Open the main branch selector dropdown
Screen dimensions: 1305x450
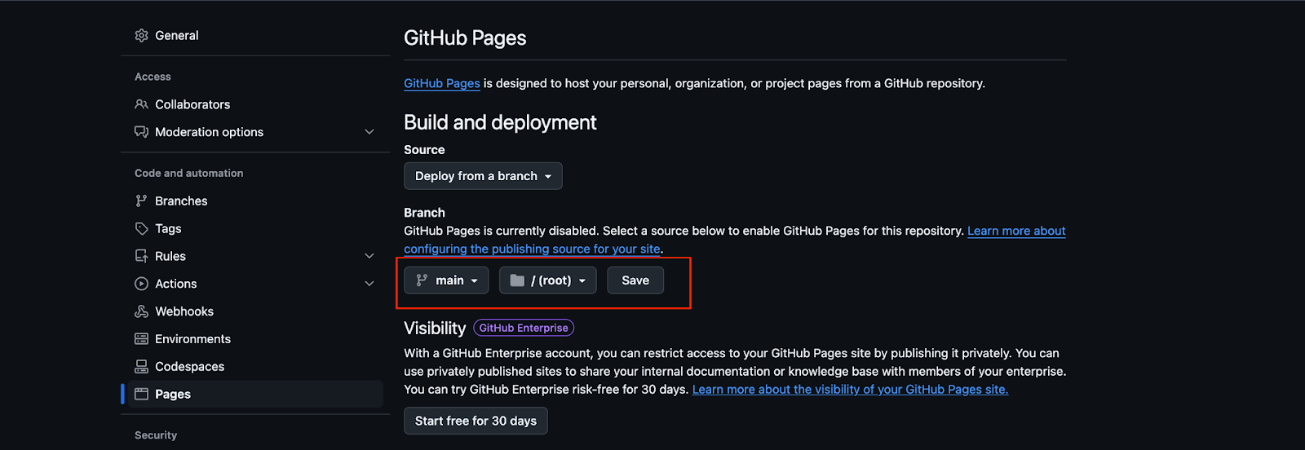(x=446, y=280)
